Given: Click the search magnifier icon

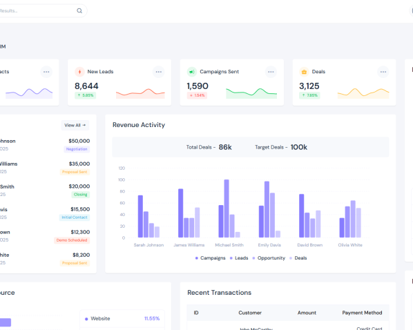Looking at the screenshot, I should click(x=79, y=11).
